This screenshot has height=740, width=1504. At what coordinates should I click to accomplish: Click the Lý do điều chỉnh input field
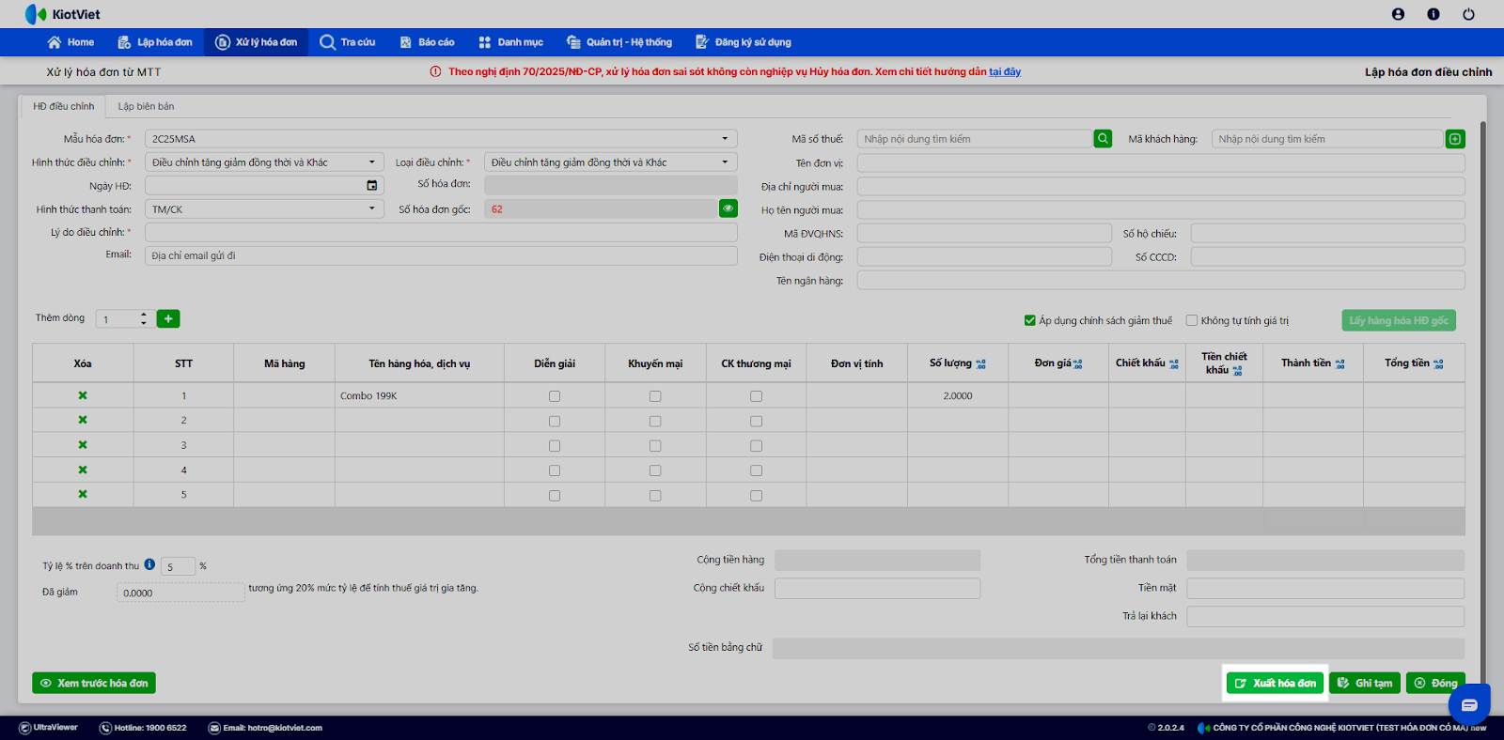pyautogui.click(x=441, y=232)
